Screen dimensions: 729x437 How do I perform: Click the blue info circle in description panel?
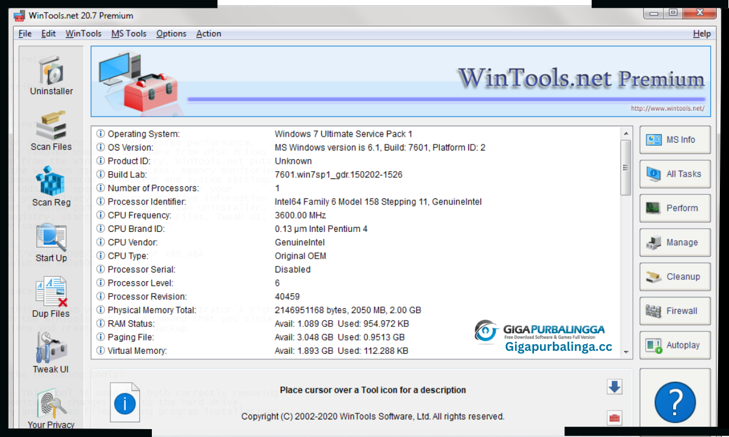click(x=125, y=404)
